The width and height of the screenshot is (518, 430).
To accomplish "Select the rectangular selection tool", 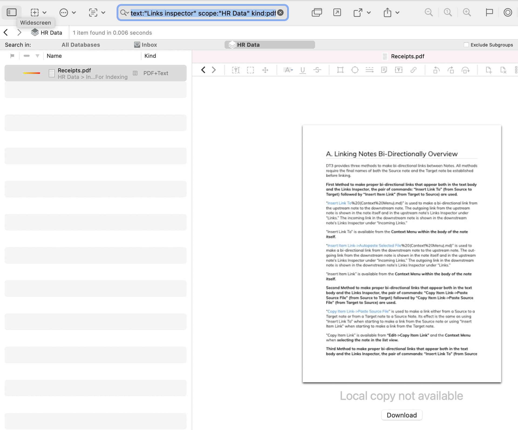I will tap(250, 70).
